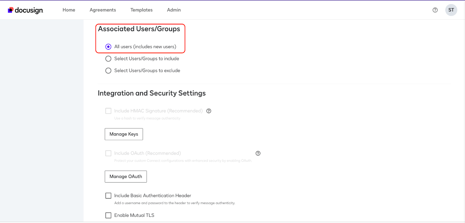Screen dimensions: 465x223
Task: Enable Include Basic Authentication Header checkbox
Action: coord(108,196)
